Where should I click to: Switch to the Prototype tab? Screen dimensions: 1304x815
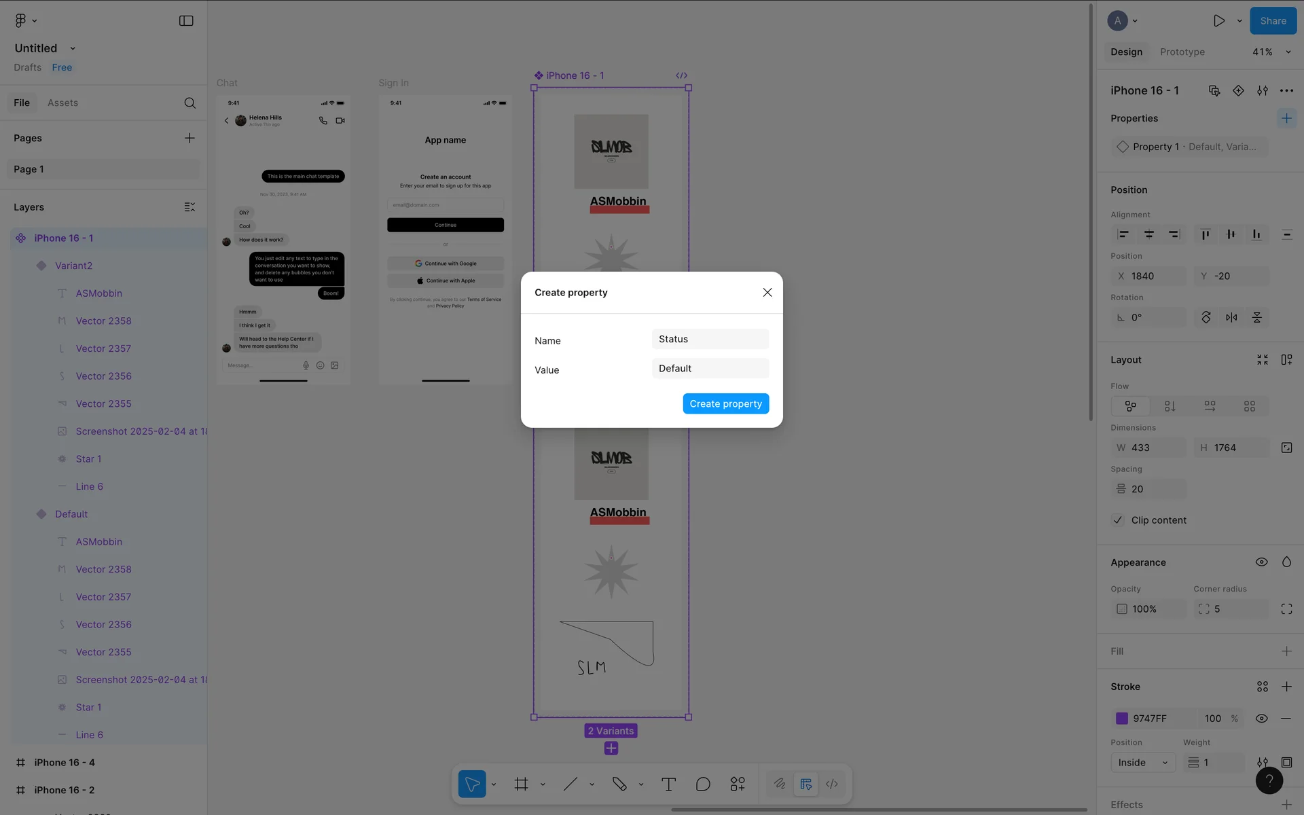click(1182, 52)
